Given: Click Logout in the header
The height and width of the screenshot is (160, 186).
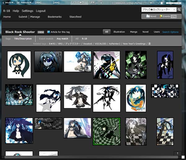Looking at the screenshot, I should (41, 11).
